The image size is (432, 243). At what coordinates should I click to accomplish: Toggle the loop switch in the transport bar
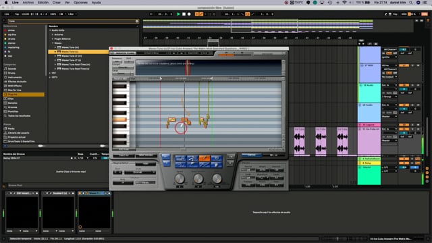click(247, 14)
